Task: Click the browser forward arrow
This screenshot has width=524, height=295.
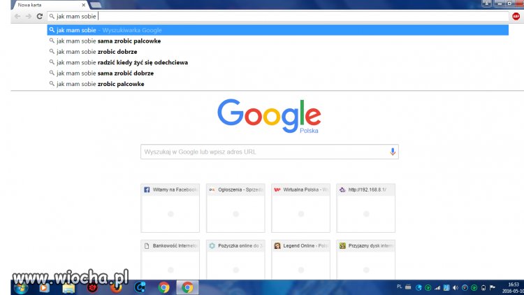Action: coord(29,16)
